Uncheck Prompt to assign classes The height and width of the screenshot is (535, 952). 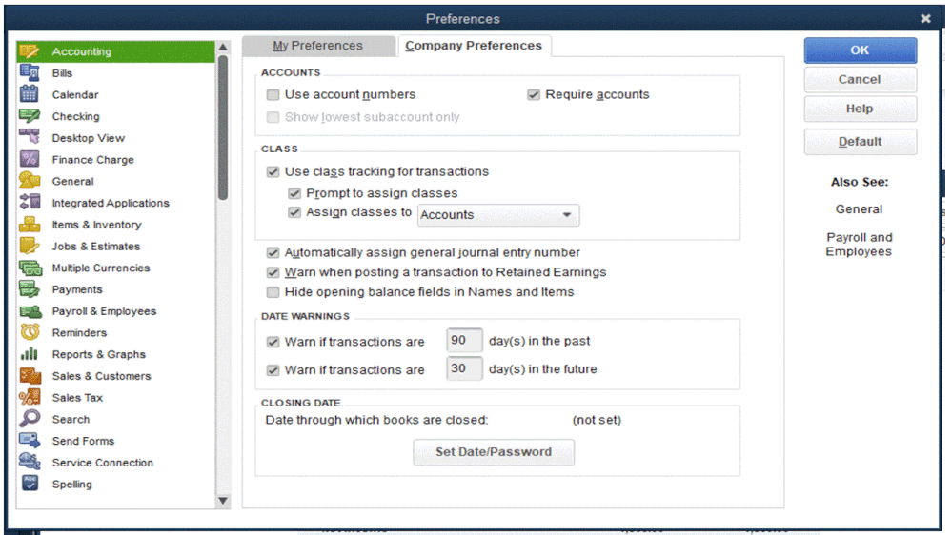pos(294,193)
